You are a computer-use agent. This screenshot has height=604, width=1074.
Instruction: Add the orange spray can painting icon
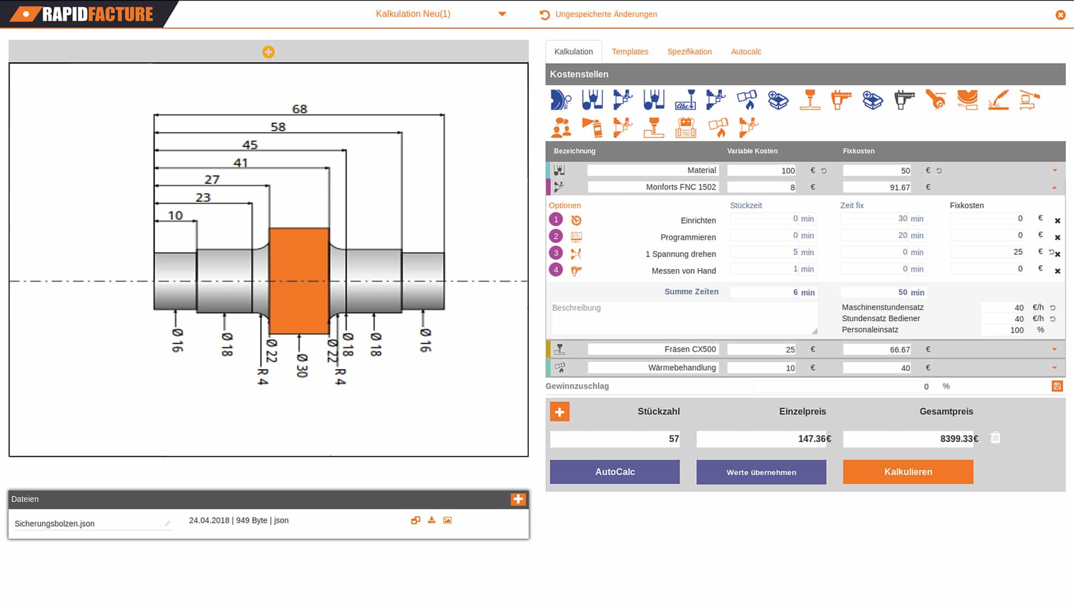point(592,127)
